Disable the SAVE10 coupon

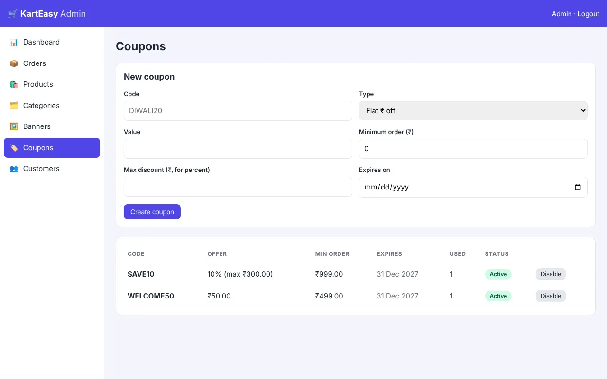click(551, 274)
